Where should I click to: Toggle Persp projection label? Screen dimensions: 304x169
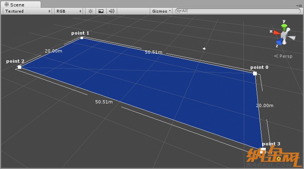pos(283,56)
